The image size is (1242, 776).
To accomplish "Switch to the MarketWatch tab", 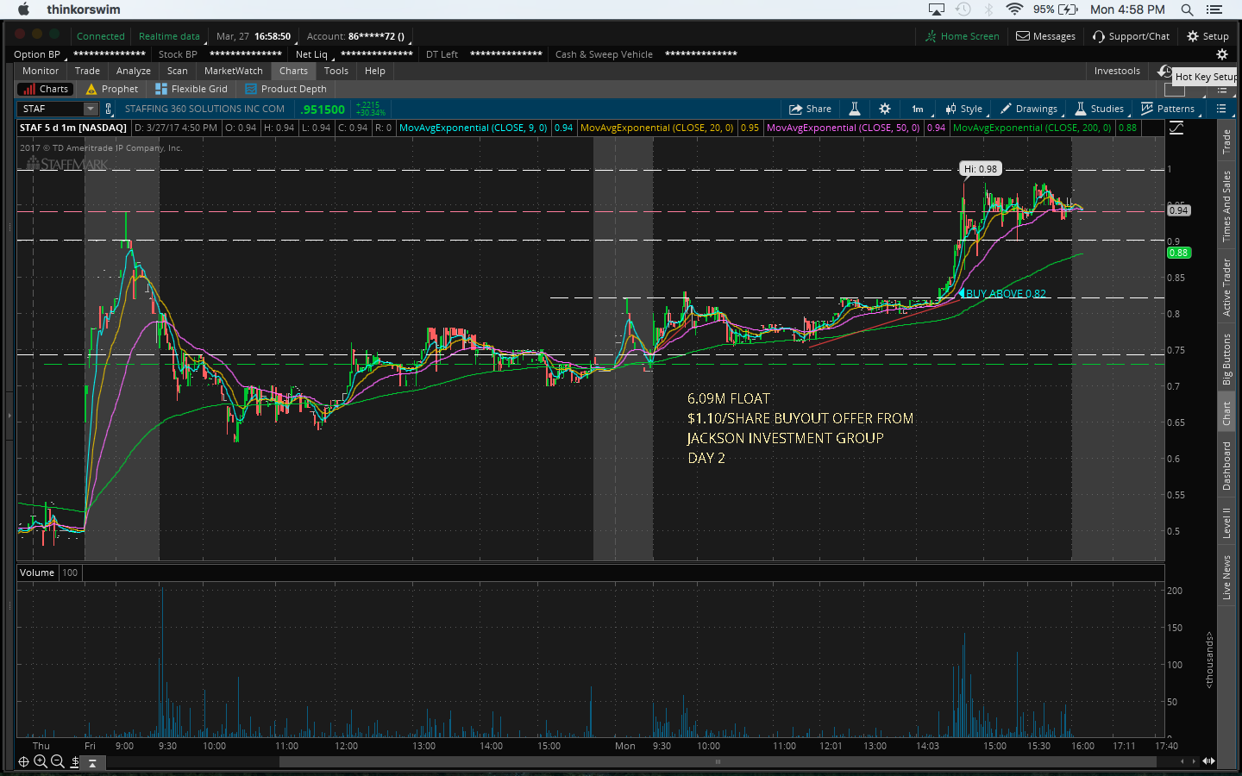I will click(x=233, y=71).
